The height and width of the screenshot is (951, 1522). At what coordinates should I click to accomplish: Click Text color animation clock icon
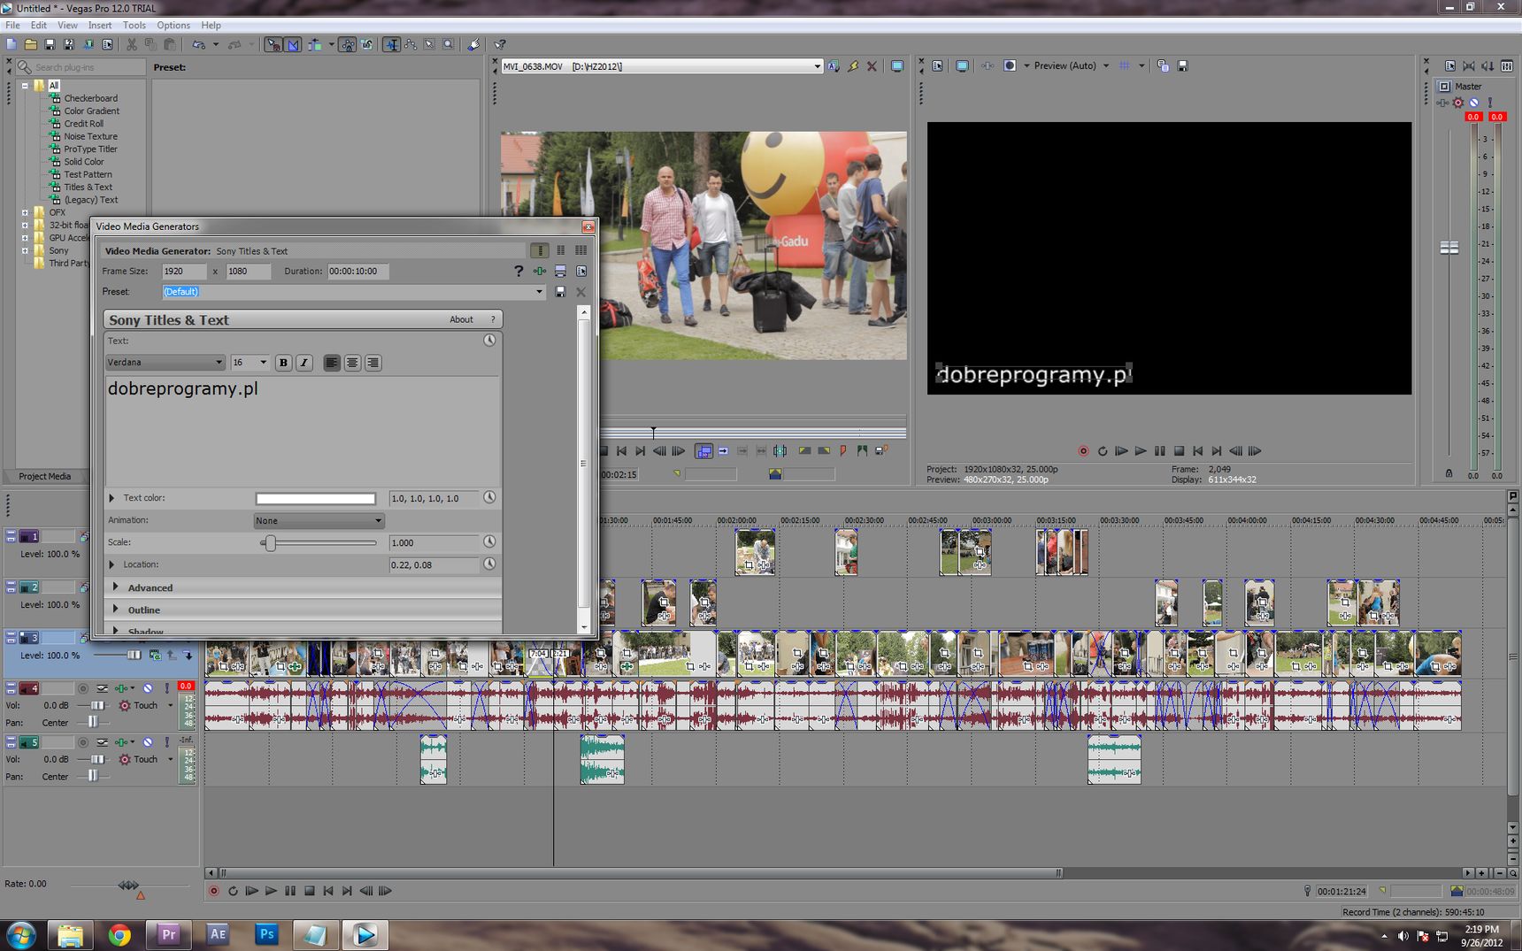[x=489, y=498]
